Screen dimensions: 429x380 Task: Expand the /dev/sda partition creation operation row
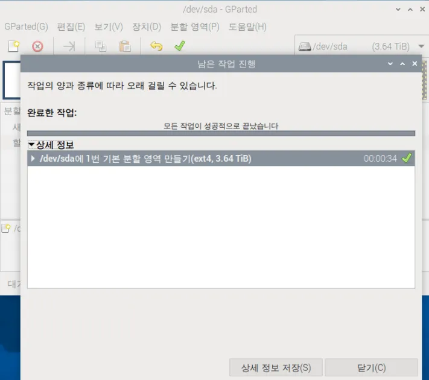[x=33, y=159]
